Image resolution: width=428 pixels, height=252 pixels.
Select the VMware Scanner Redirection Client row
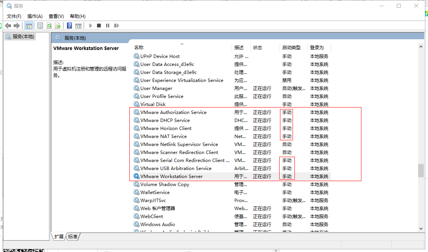[x=231, y=152]
